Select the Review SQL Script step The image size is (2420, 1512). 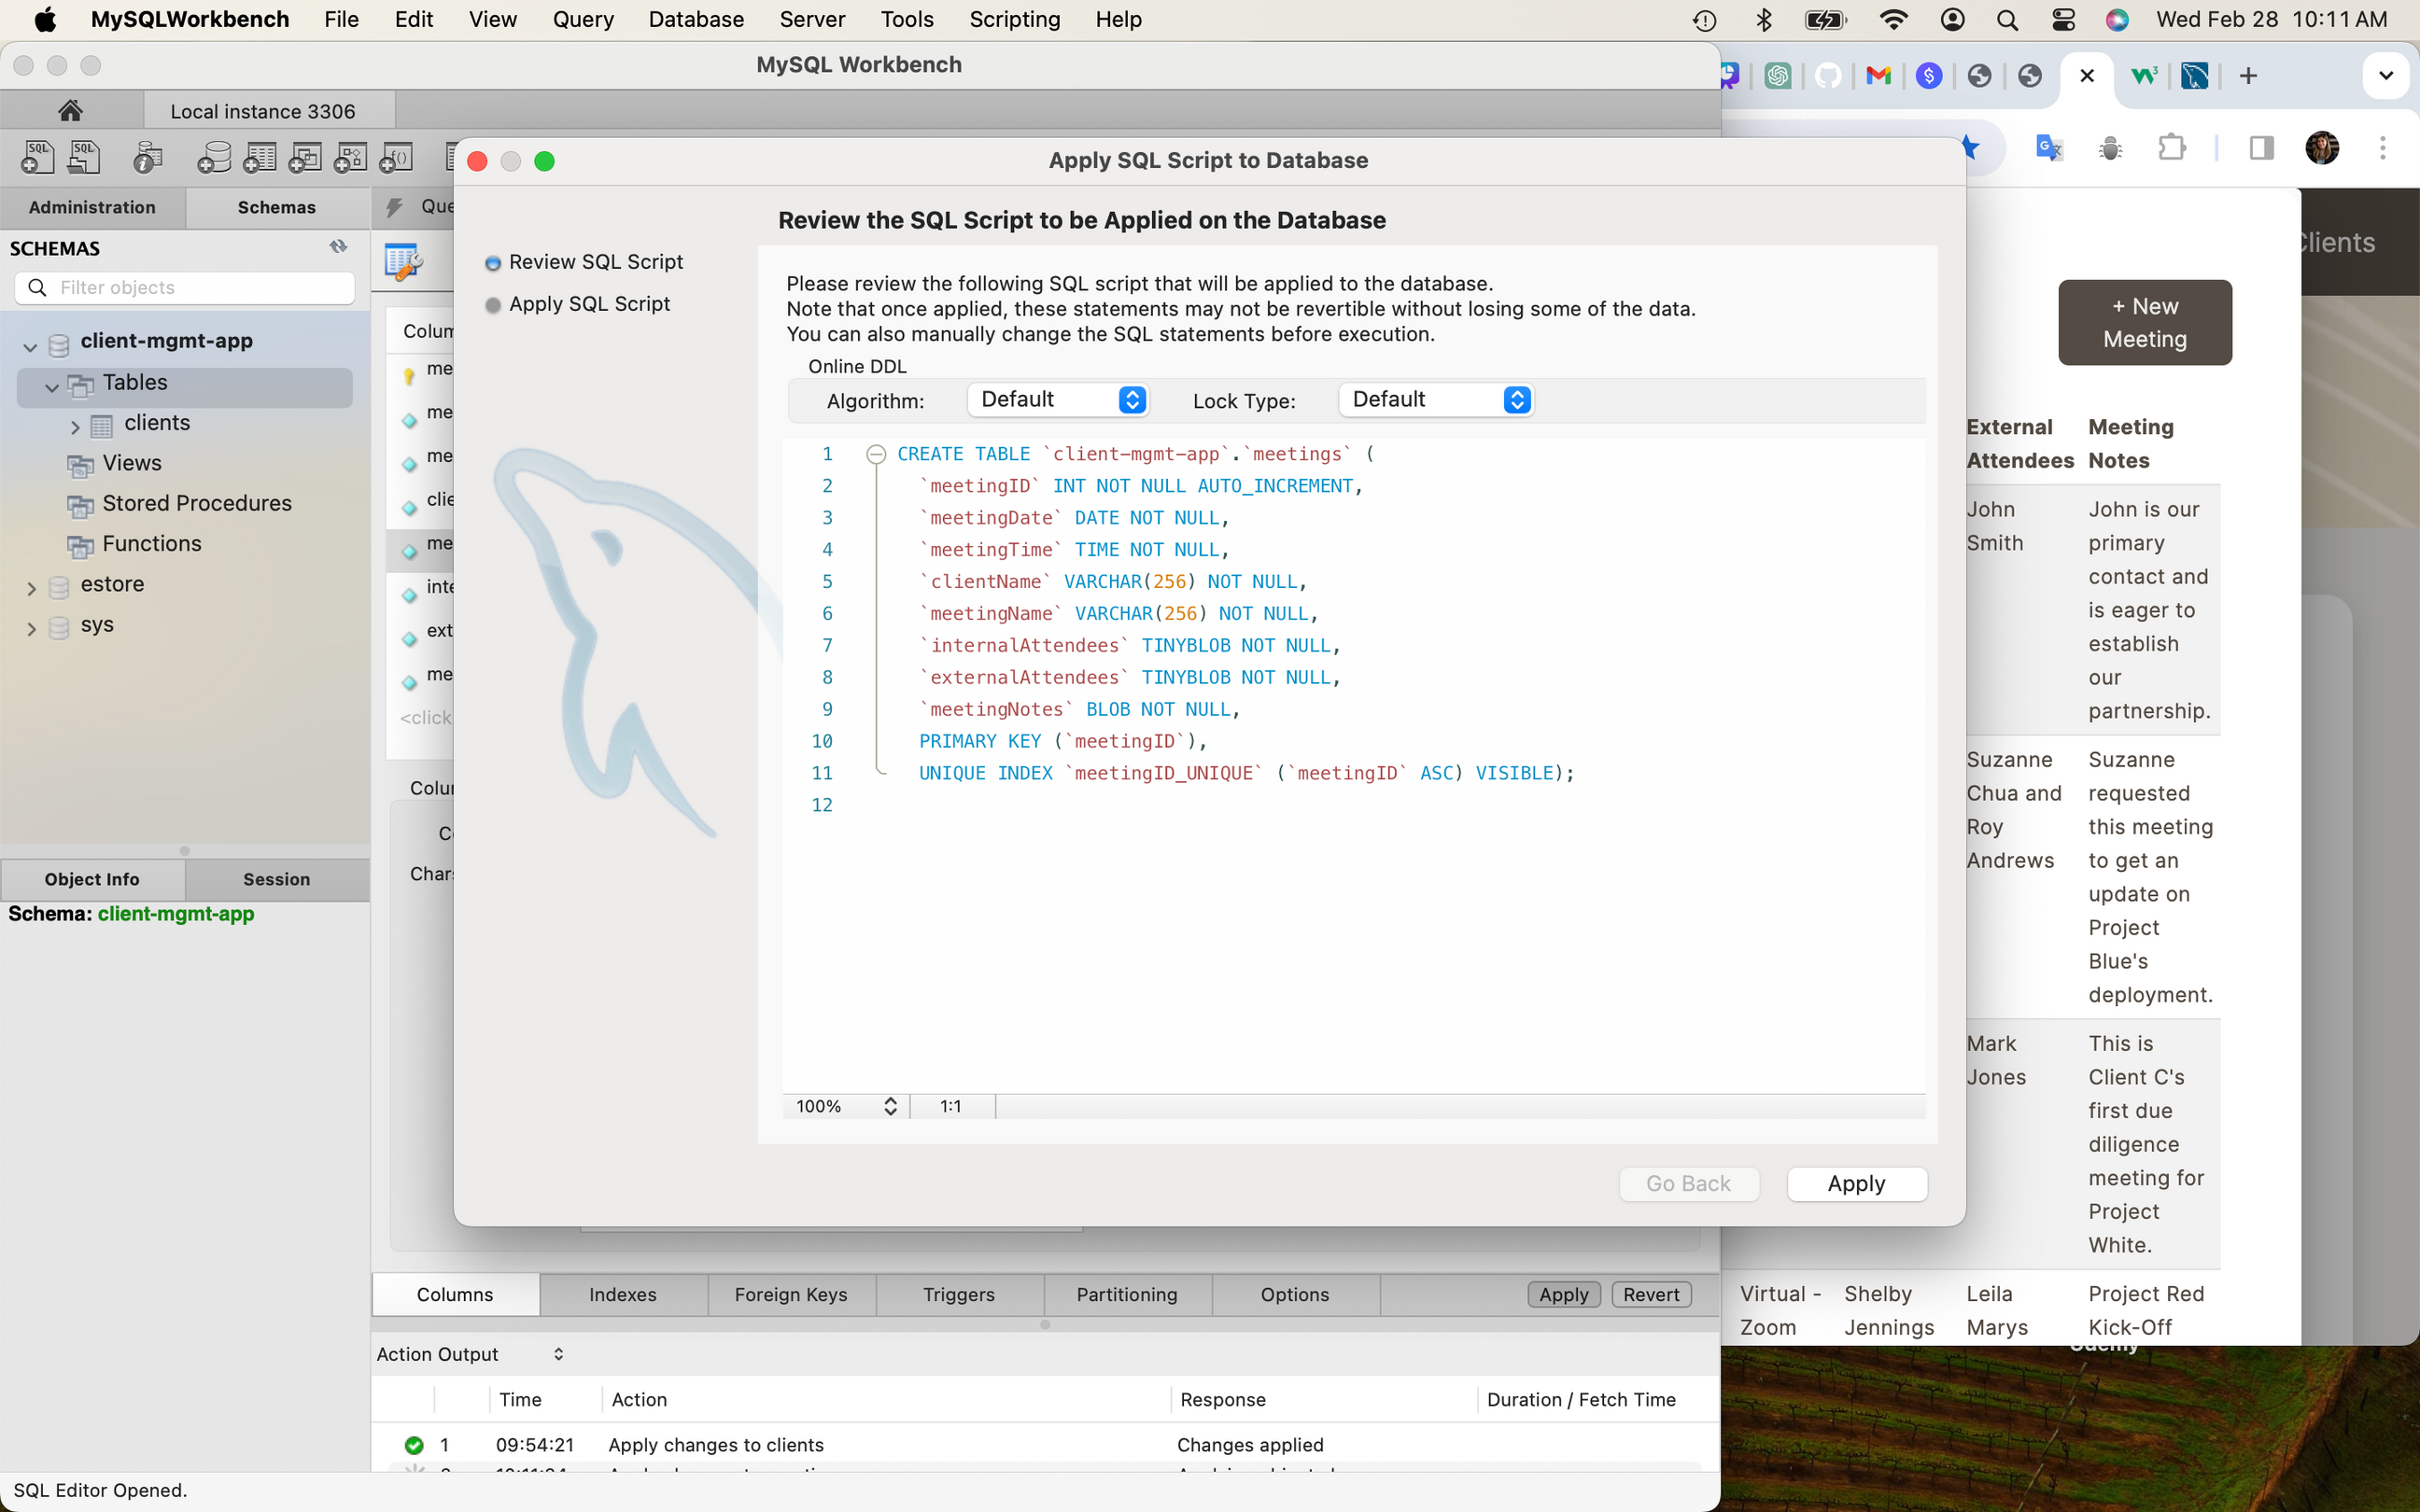click(x=596, y=262)
